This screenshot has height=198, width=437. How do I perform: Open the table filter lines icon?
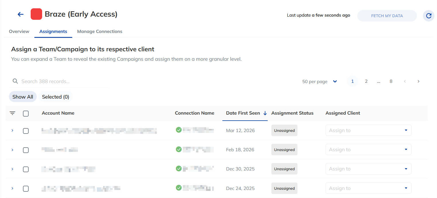12,113
